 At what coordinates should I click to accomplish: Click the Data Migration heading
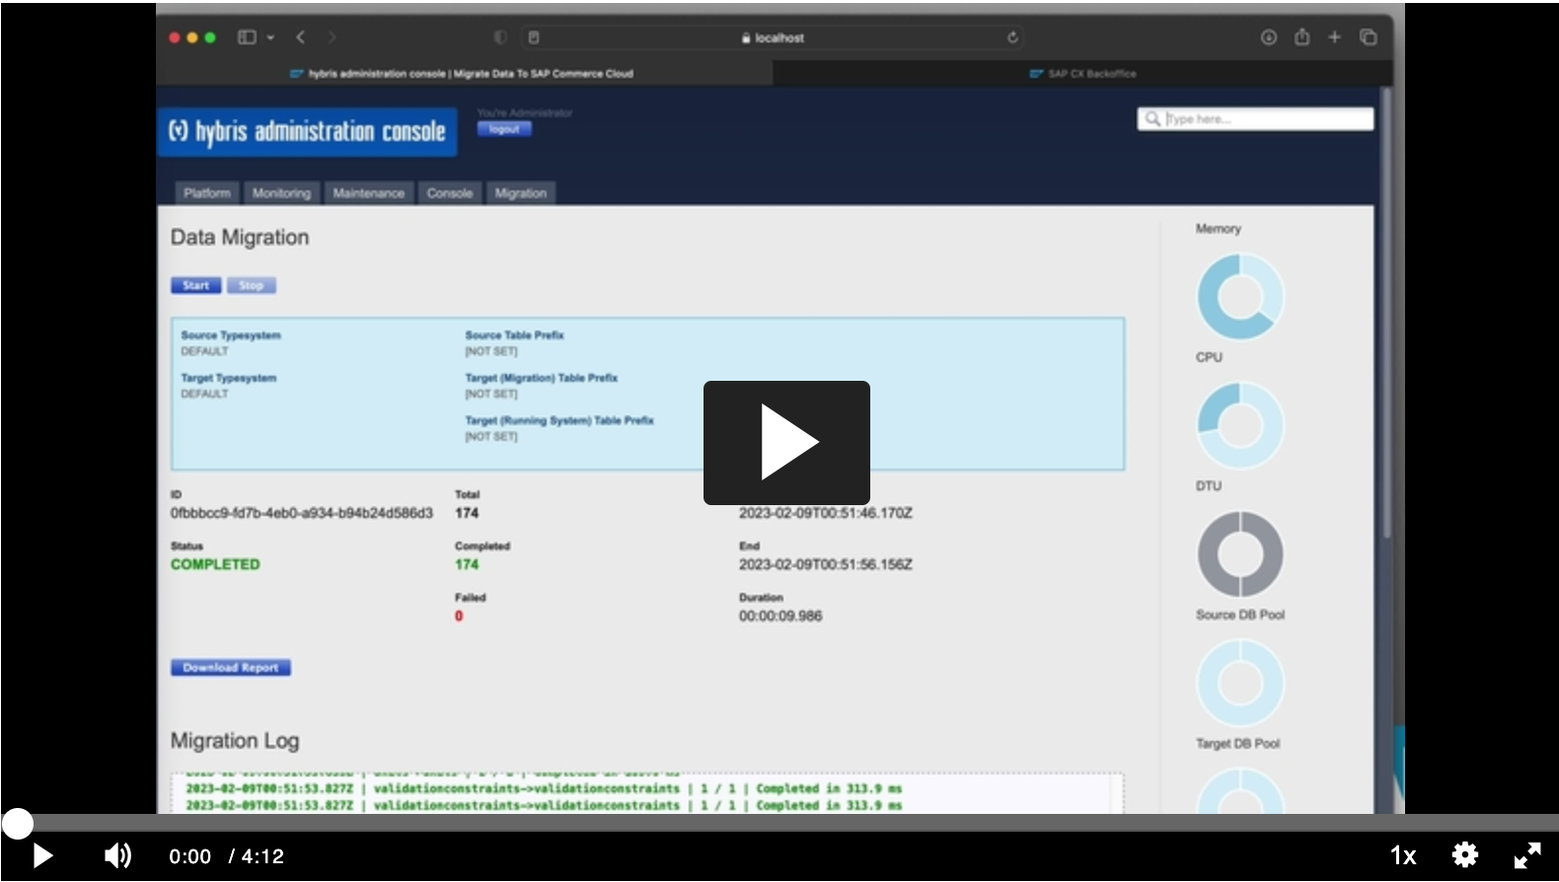coord(240,237)
